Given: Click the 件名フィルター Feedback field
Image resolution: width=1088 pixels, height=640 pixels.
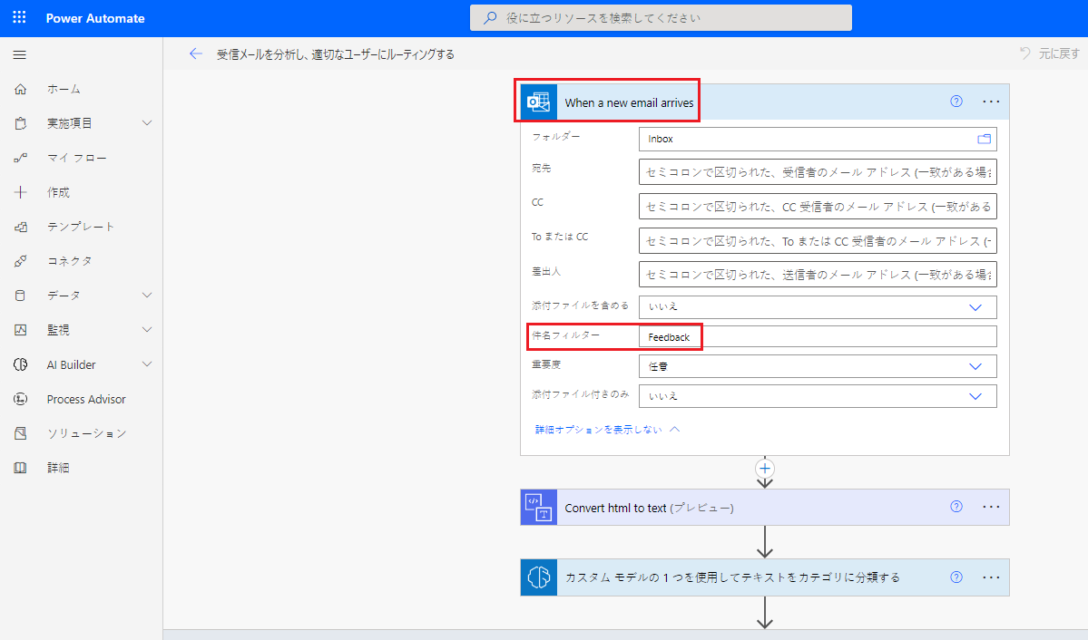Looking at the screenshot, I should click(x=818, y=337).
